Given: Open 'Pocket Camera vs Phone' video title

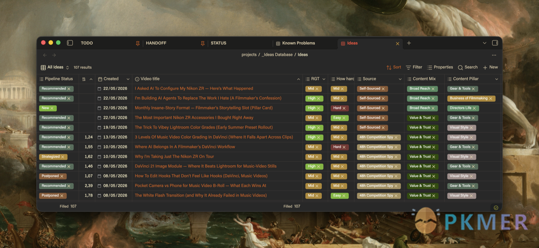Looking at the screenshot, I should (x=201, y=186).
